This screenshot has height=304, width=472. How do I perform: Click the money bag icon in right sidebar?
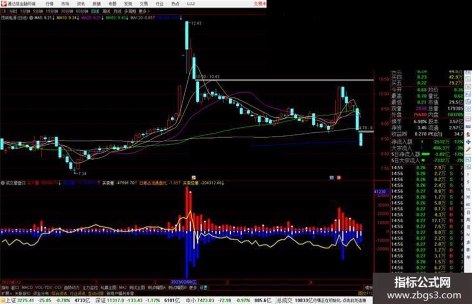tap(468, 134)
